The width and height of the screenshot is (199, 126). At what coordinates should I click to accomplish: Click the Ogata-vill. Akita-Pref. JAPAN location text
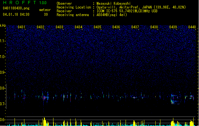(x=141, y=7)
